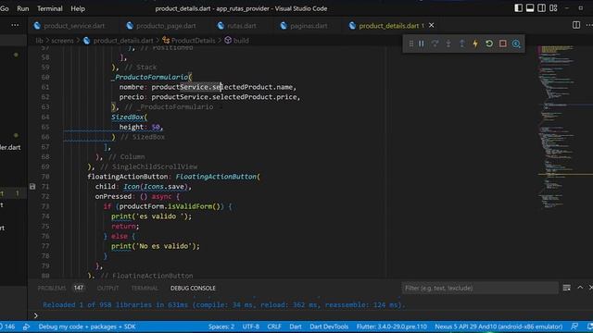The width and height of the screenshot is (593, 333).
Task: Open the Problems panel tab
Action: tap(52, 288)
